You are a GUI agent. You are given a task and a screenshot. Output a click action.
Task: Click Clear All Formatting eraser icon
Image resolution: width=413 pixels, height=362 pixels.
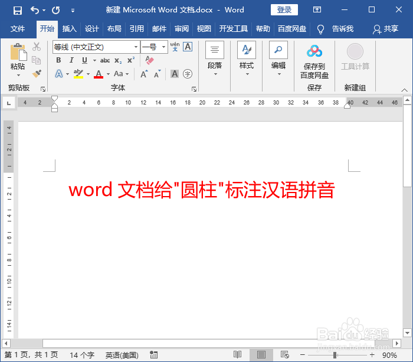point(150,60)
